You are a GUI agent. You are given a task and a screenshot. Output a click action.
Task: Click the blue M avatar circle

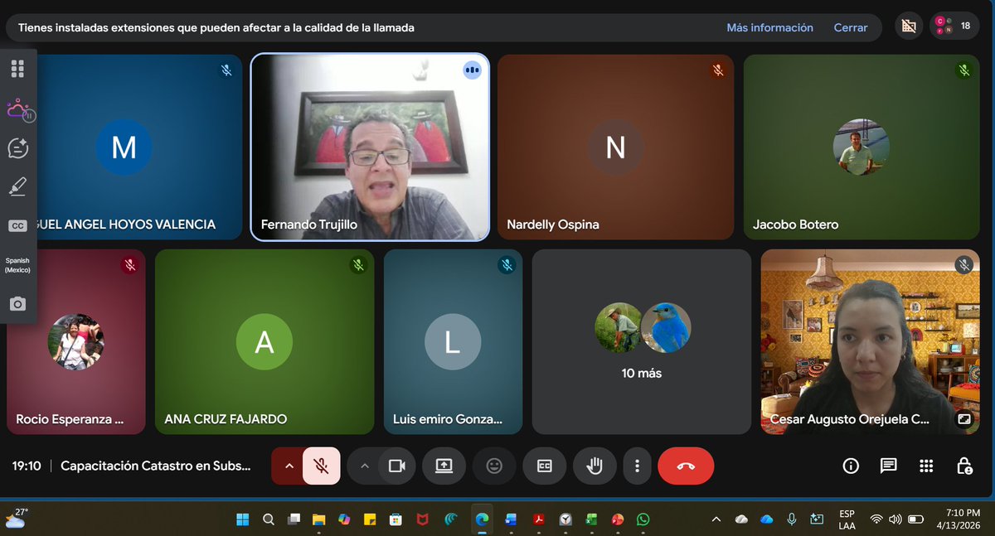(x=124, y=147)
